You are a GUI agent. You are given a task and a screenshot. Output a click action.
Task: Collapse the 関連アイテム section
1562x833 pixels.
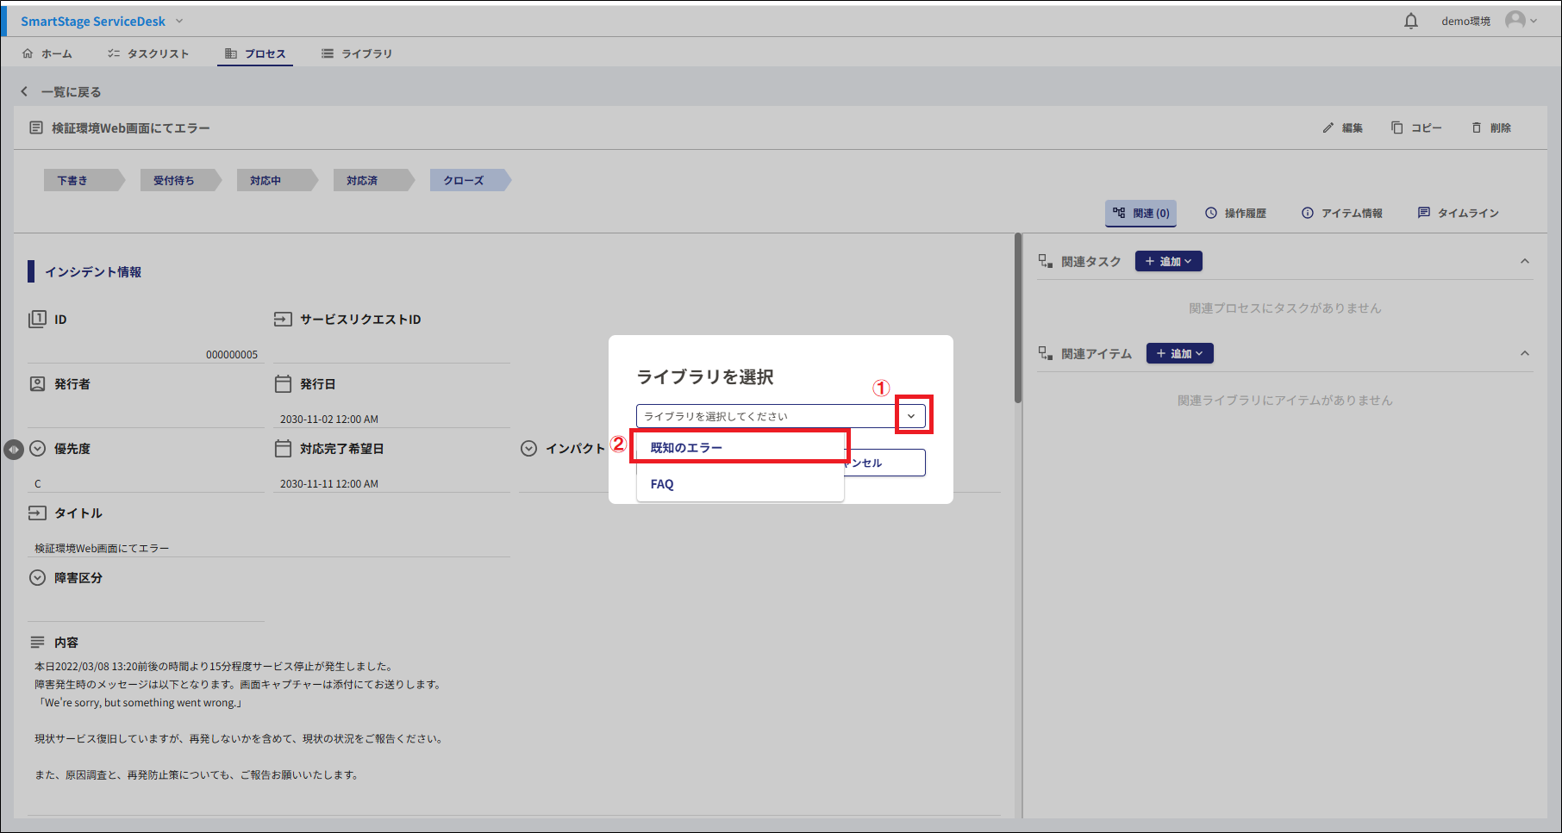tap(1524, 354)
